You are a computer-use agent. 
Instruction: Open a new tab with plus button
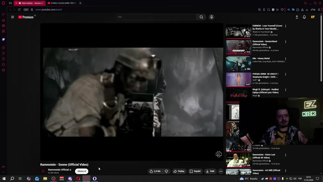[x=80, y=3]
